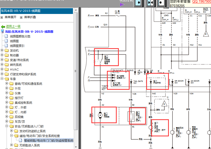Image resolution: width=211 pixels, height=149 pixels.
Task: Click the 线路图索引 page icon
Action: click(x=6, y=46)
